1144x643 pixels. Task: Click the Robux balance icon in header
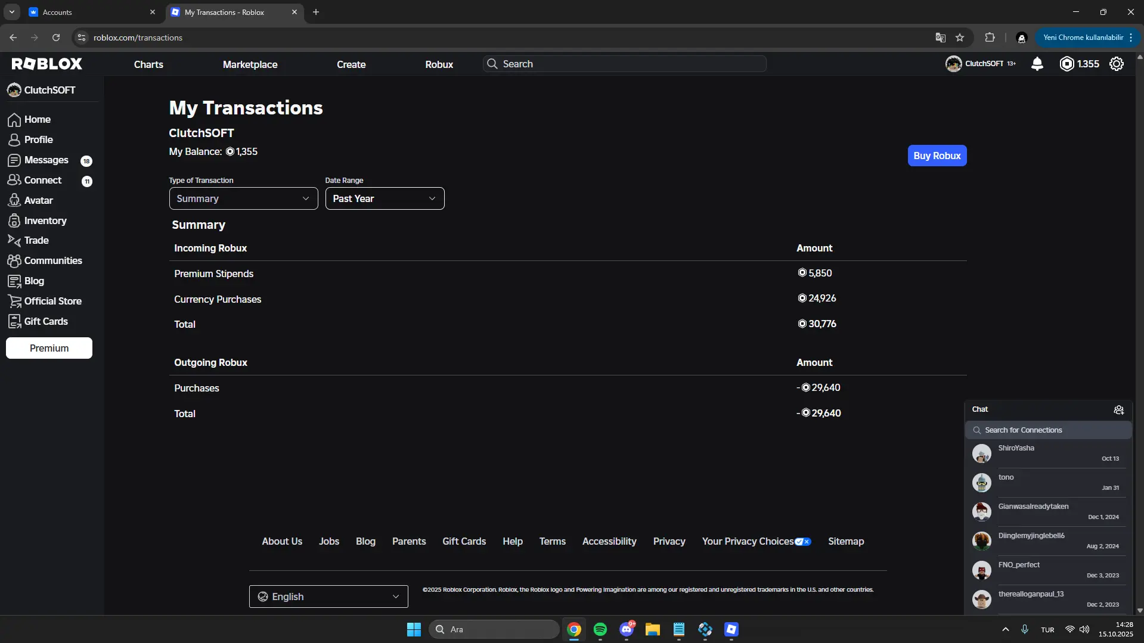pyautogui.click(x=1067, y=64)
